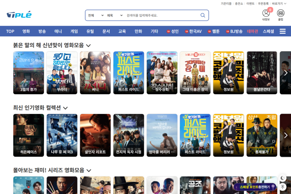Open the 살인자 리포트 poster

95,135
